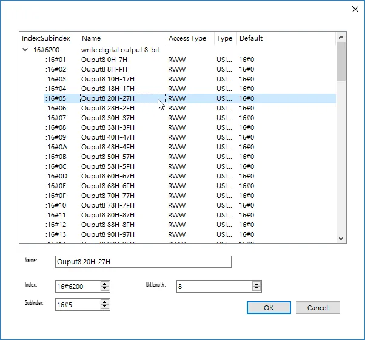Decrement the Bitlength spinner down arrow
The image size is (365, 340).
click(256, 288)
